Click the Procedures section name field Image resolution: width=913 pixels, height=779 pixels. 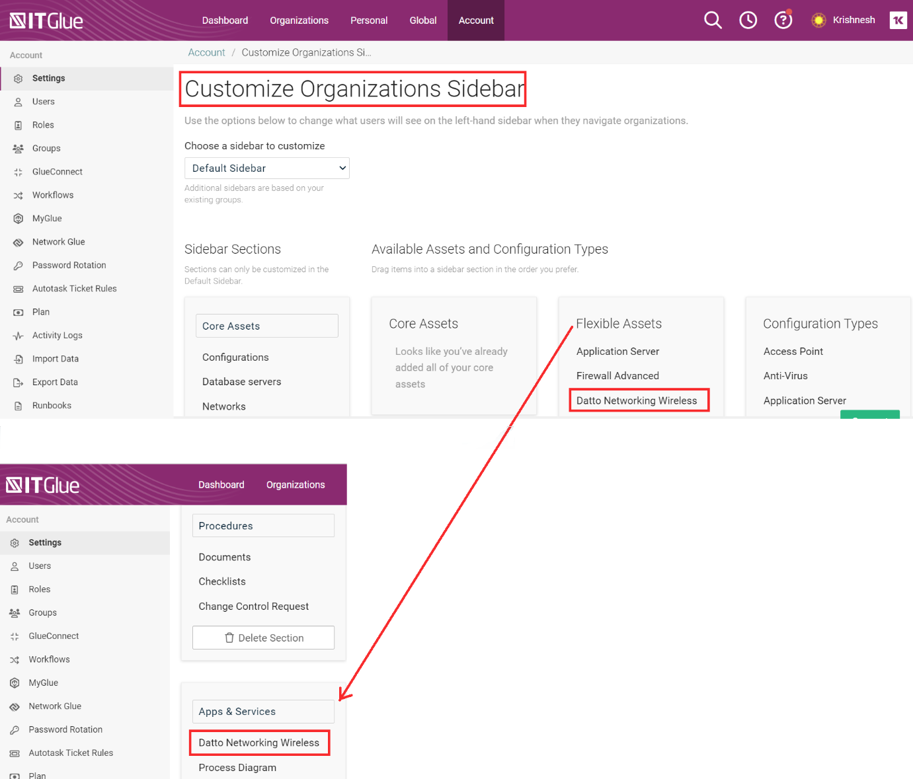pos(263,526)
